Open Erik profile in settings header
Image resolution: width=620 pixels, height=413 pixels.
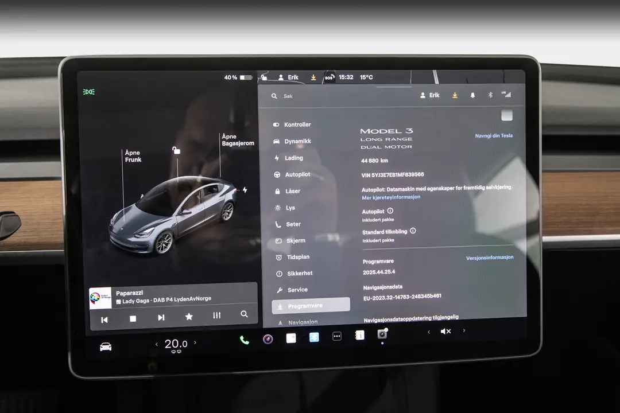(x=430, y=95)
